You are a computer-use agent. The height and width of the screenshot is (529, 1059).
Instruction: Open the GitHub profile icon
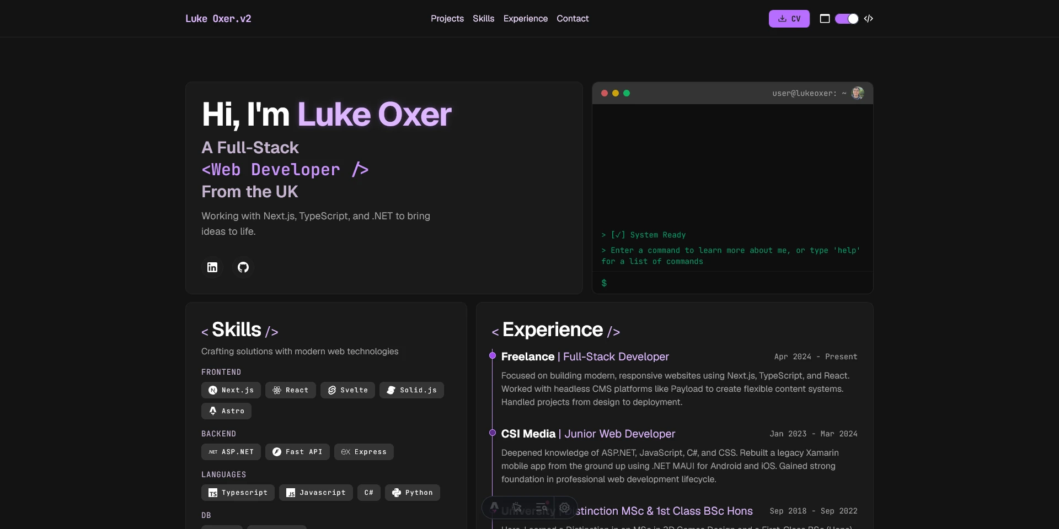click(x=243, y=267)
